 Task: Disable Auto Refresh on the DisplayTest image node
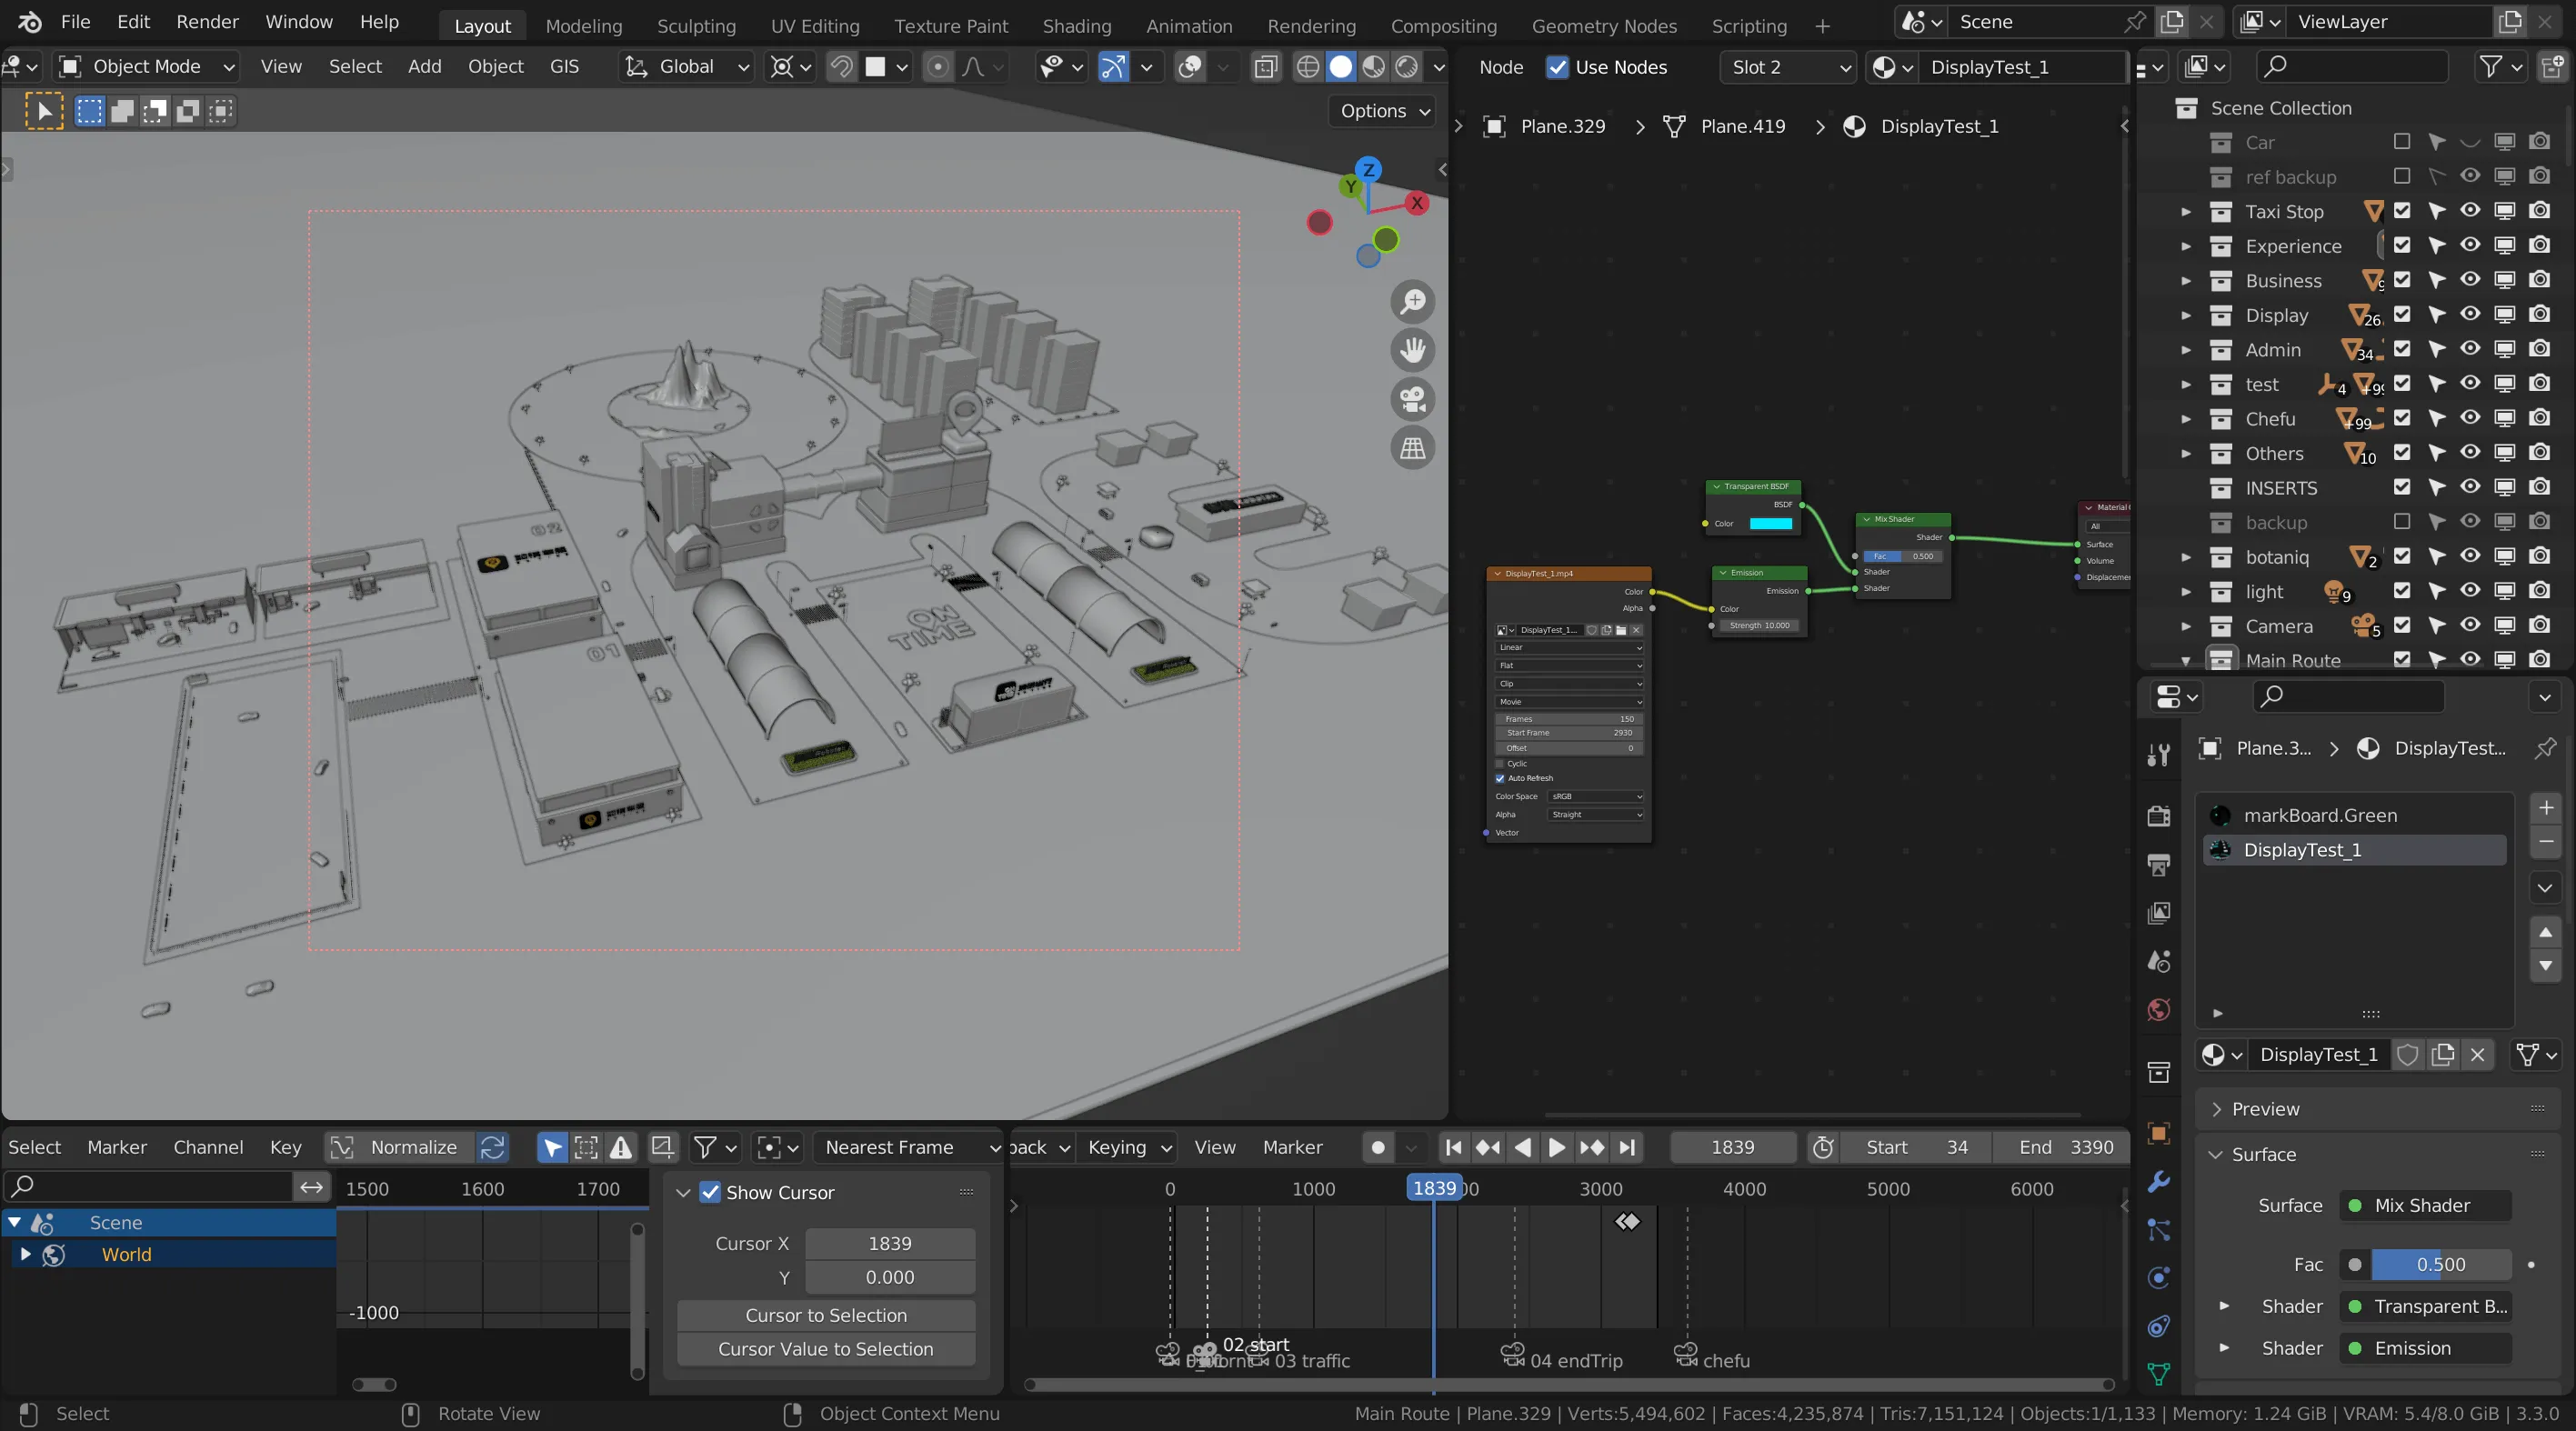pos(1499,778)
